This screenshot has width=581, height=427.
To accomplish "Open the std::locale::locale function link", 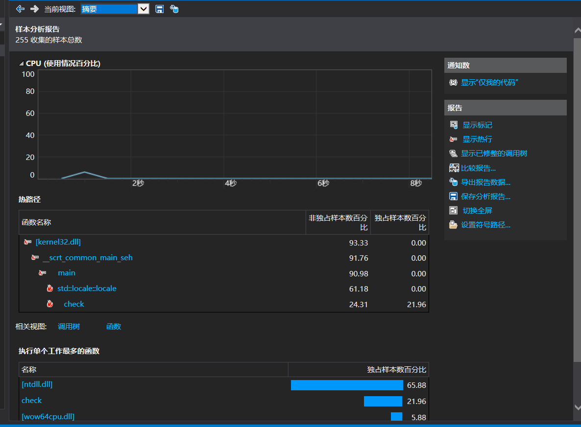I will 87,288.
